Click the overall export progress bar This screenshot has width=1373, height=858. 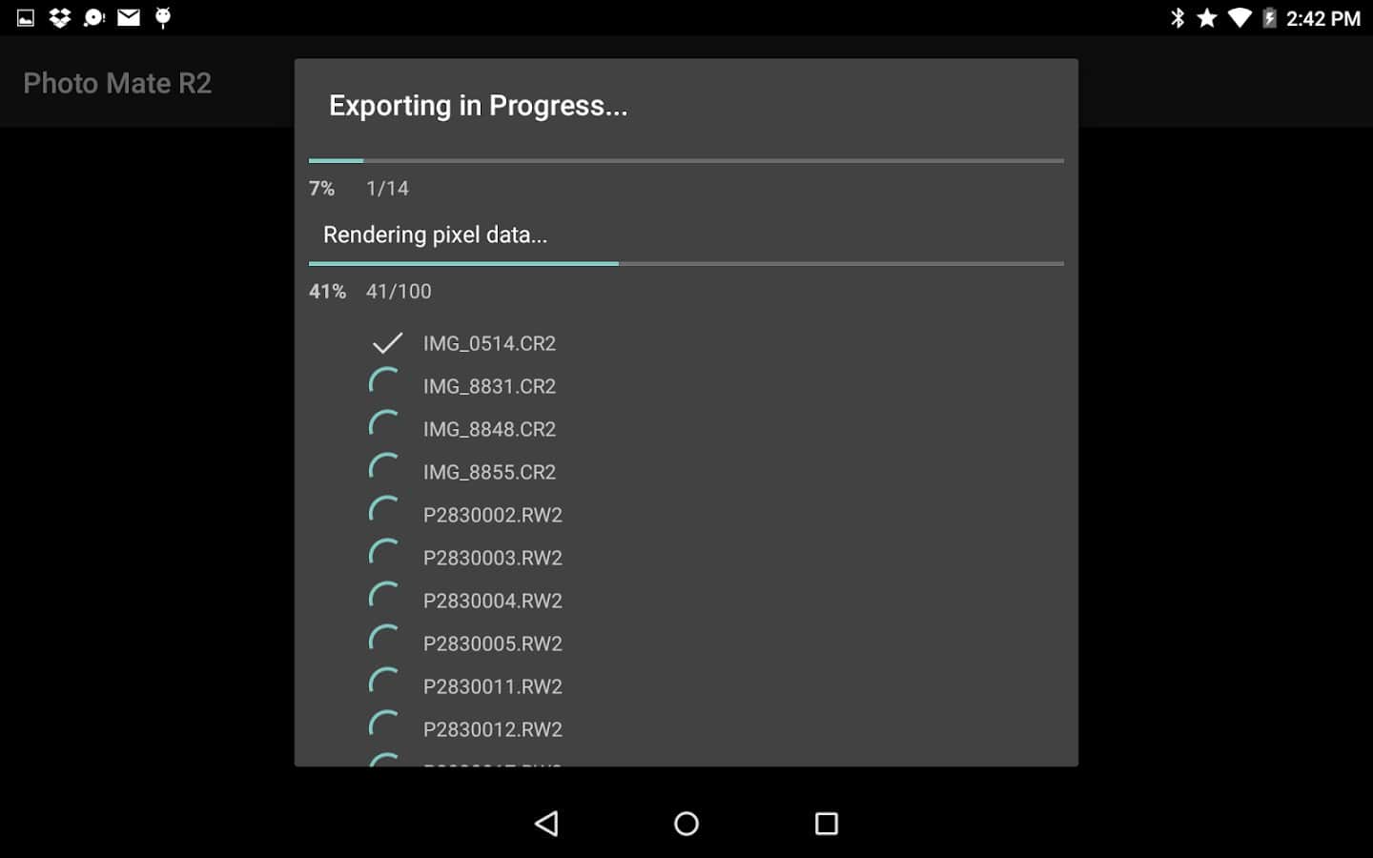tap(686, 160)
